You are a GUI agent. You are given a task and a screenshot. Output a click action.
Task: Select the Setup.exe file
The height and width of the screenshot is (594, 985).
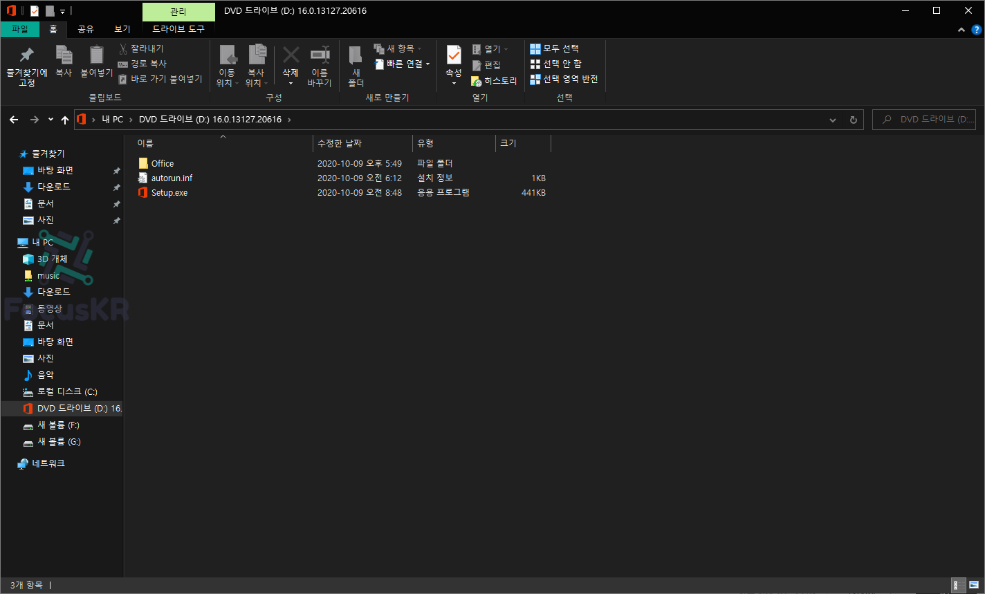[x=163, y=192]
